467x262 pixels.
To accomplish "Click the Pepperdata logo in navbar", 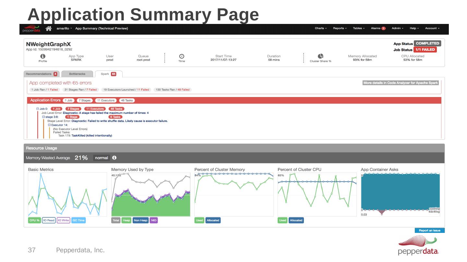I will coord(31,29).
